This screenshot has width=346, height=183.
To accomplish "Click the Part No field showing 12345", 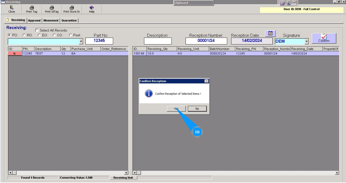I will pos(99,41).
